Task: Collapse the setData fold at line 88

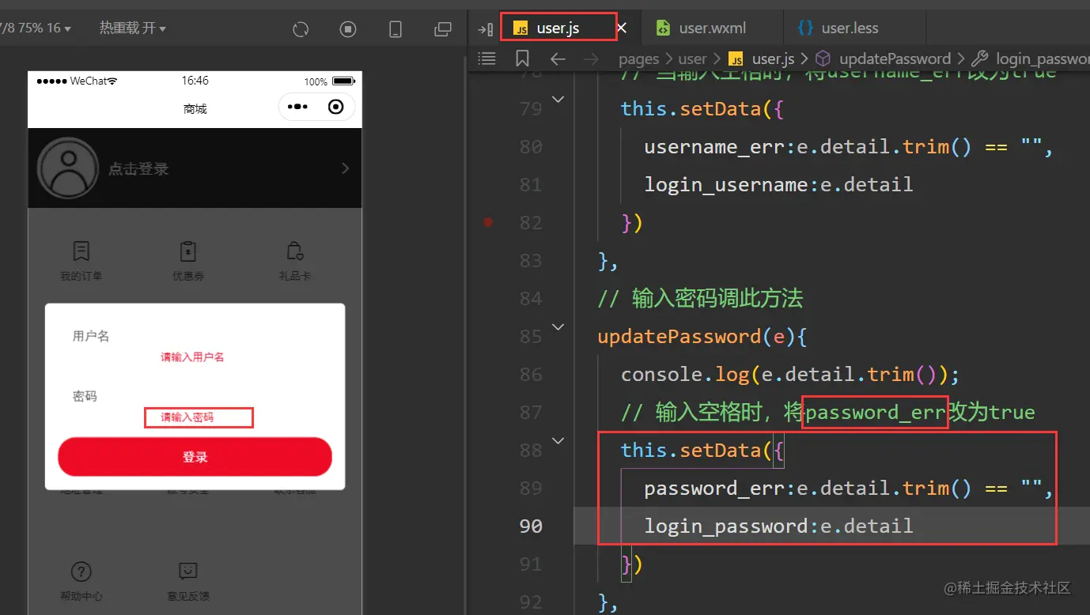Action: tap(558, 441)
